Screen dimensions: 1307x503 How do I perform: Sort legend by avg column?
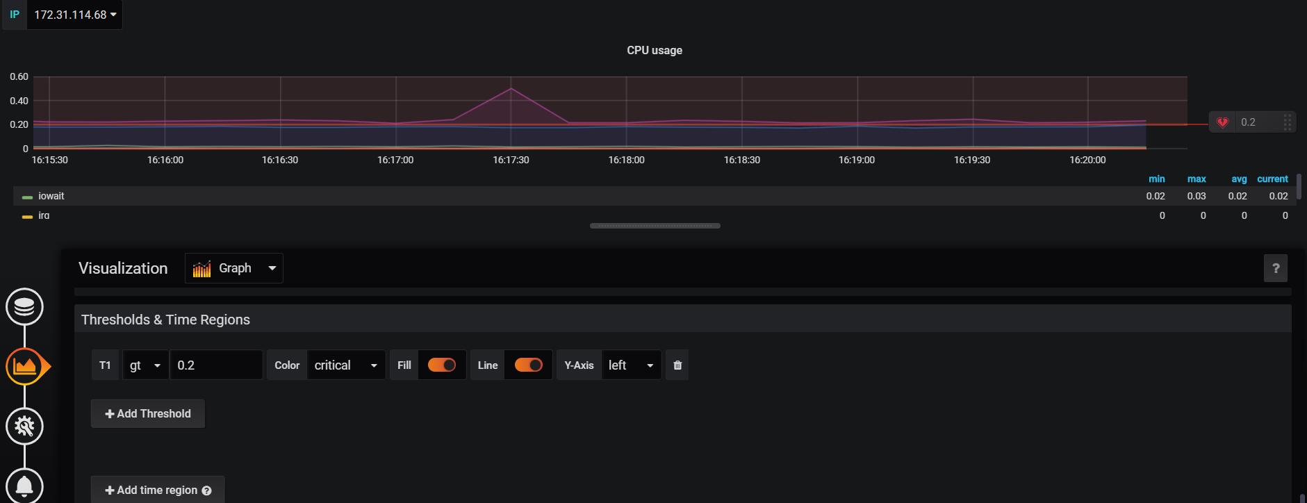coord(1238,179)
